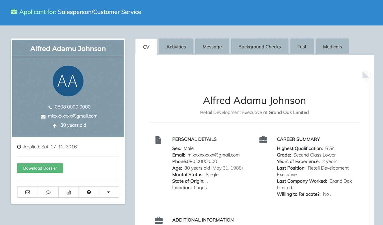Click the phone icon next to 0808 0000 0000
This screenshot has height=225, width=383.
(50, 107)
